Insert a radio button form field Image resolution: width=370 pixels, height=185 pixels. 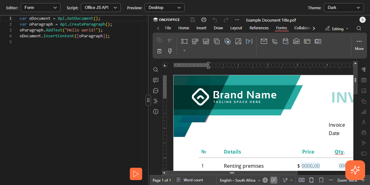tap(228, 41)
